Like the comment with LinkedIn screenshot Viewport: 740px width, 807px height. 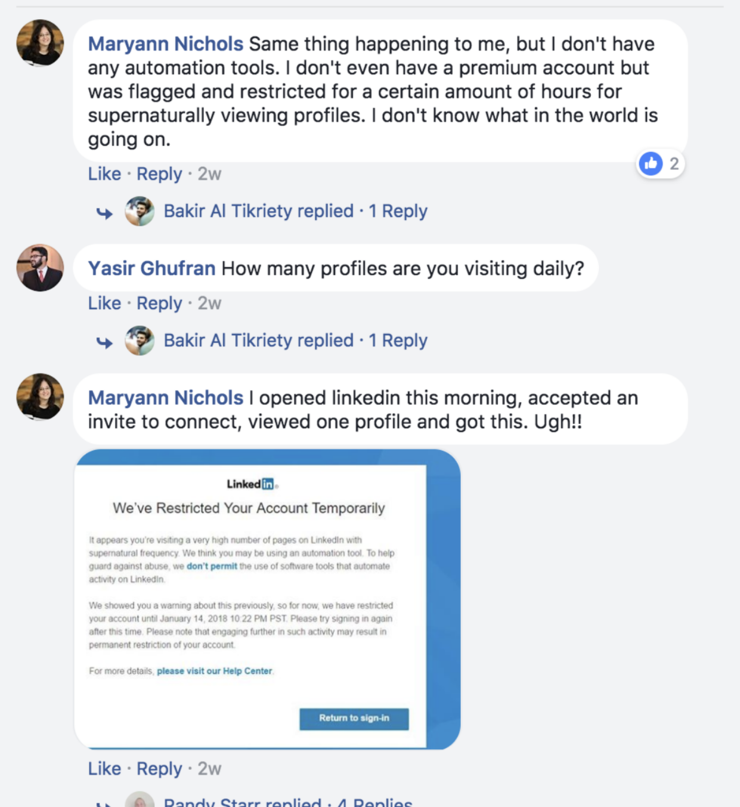104,769
